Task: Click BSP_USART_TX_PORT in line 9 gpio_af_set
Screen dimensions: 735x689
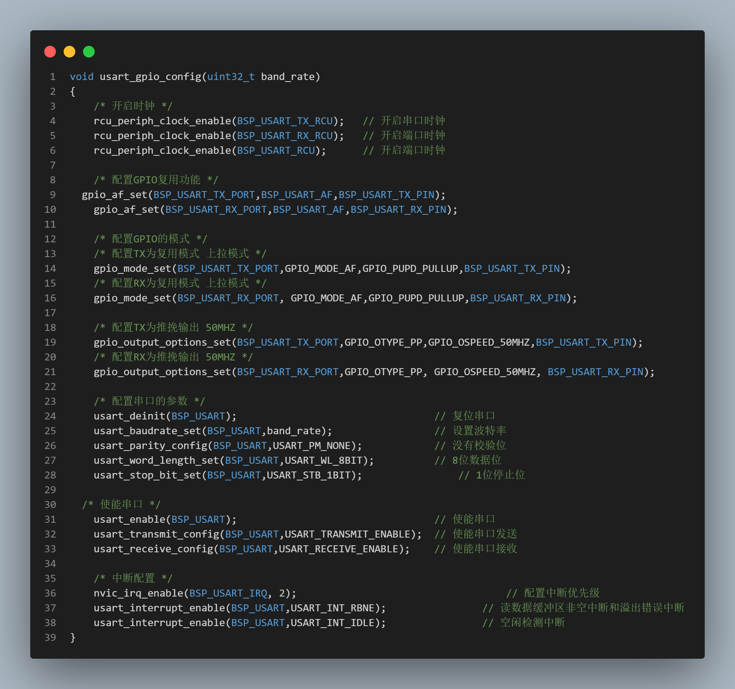Action: [204, 195]
